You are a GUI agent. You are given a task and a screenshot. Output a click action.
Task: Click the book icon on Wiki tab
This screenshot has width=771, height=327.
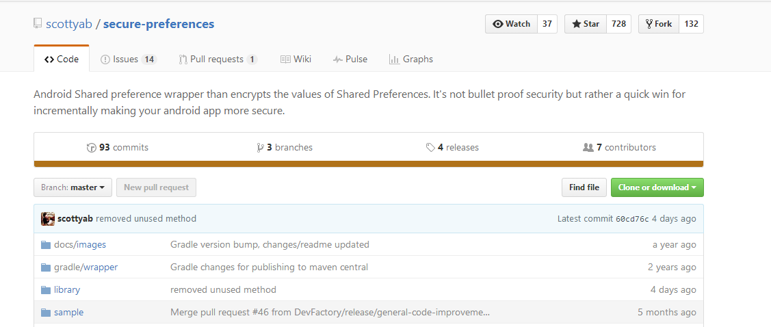[285, 60]
